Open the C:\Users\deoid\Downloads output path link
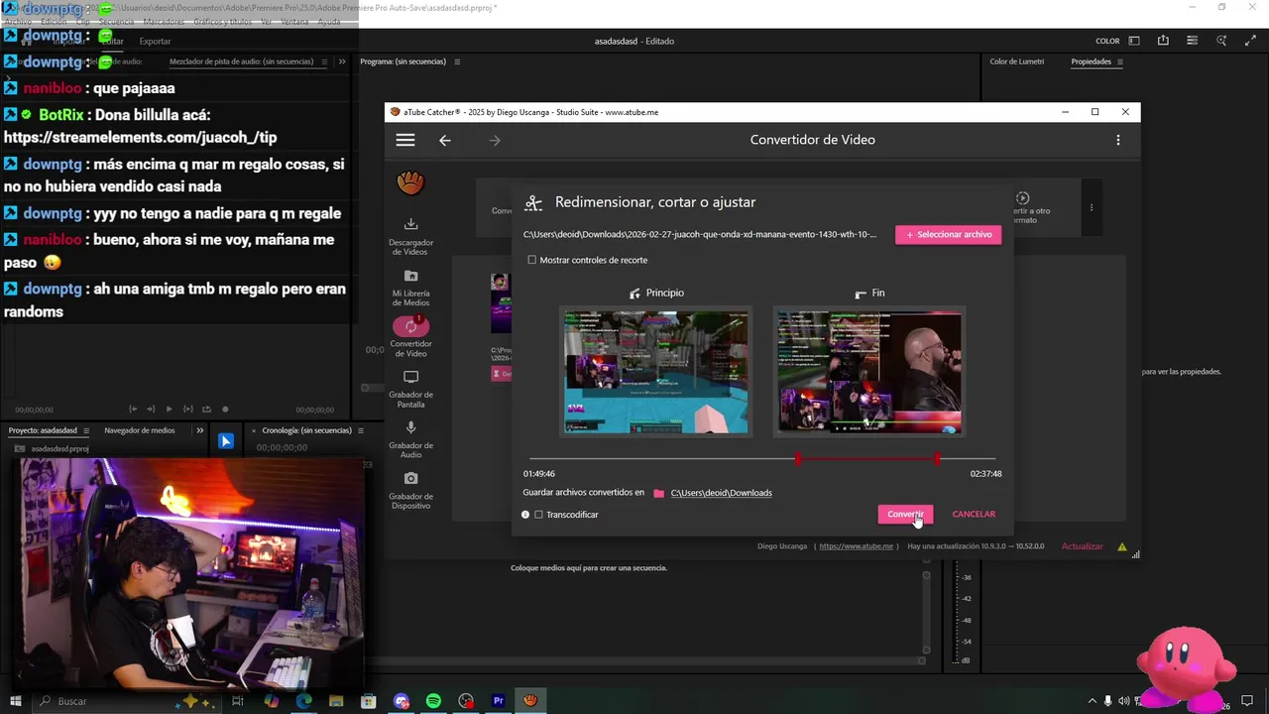 click(721, 493)
